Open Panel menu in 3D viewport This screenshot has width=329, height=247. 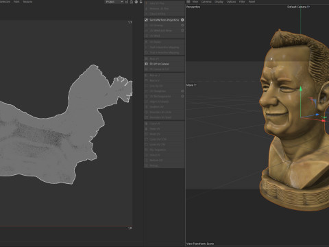pos(252,1)
